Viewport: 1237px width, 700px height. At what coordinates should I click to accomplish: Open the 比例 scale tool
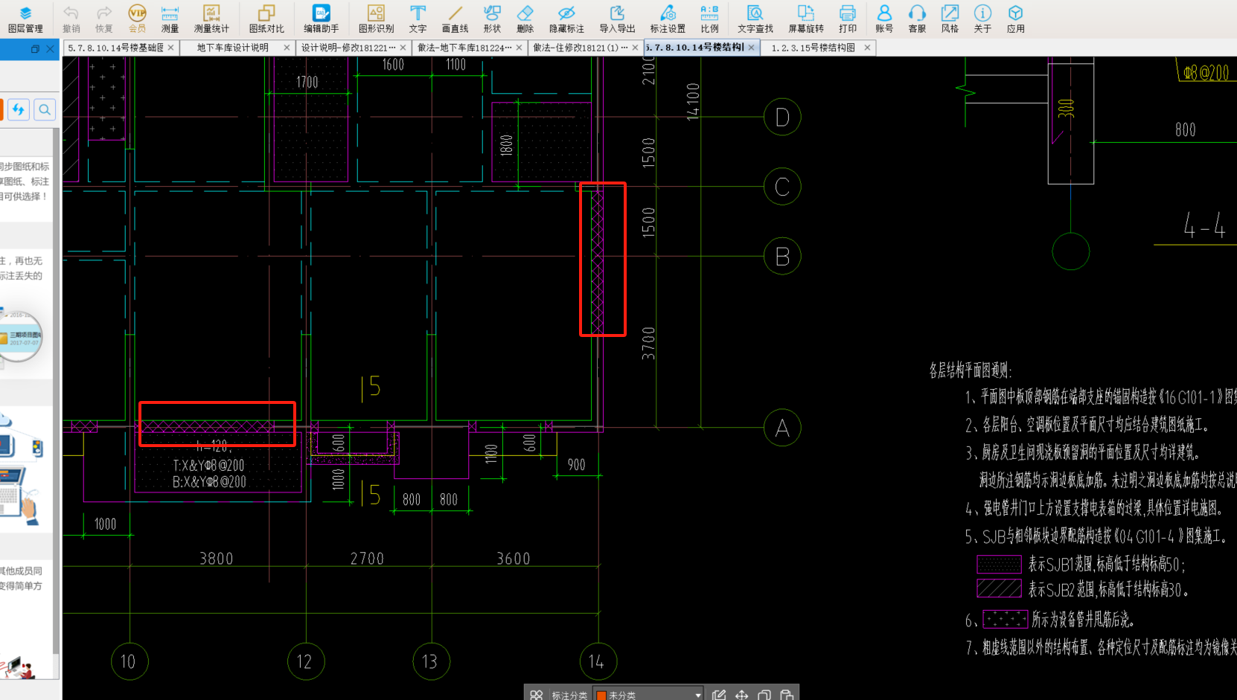709,19
